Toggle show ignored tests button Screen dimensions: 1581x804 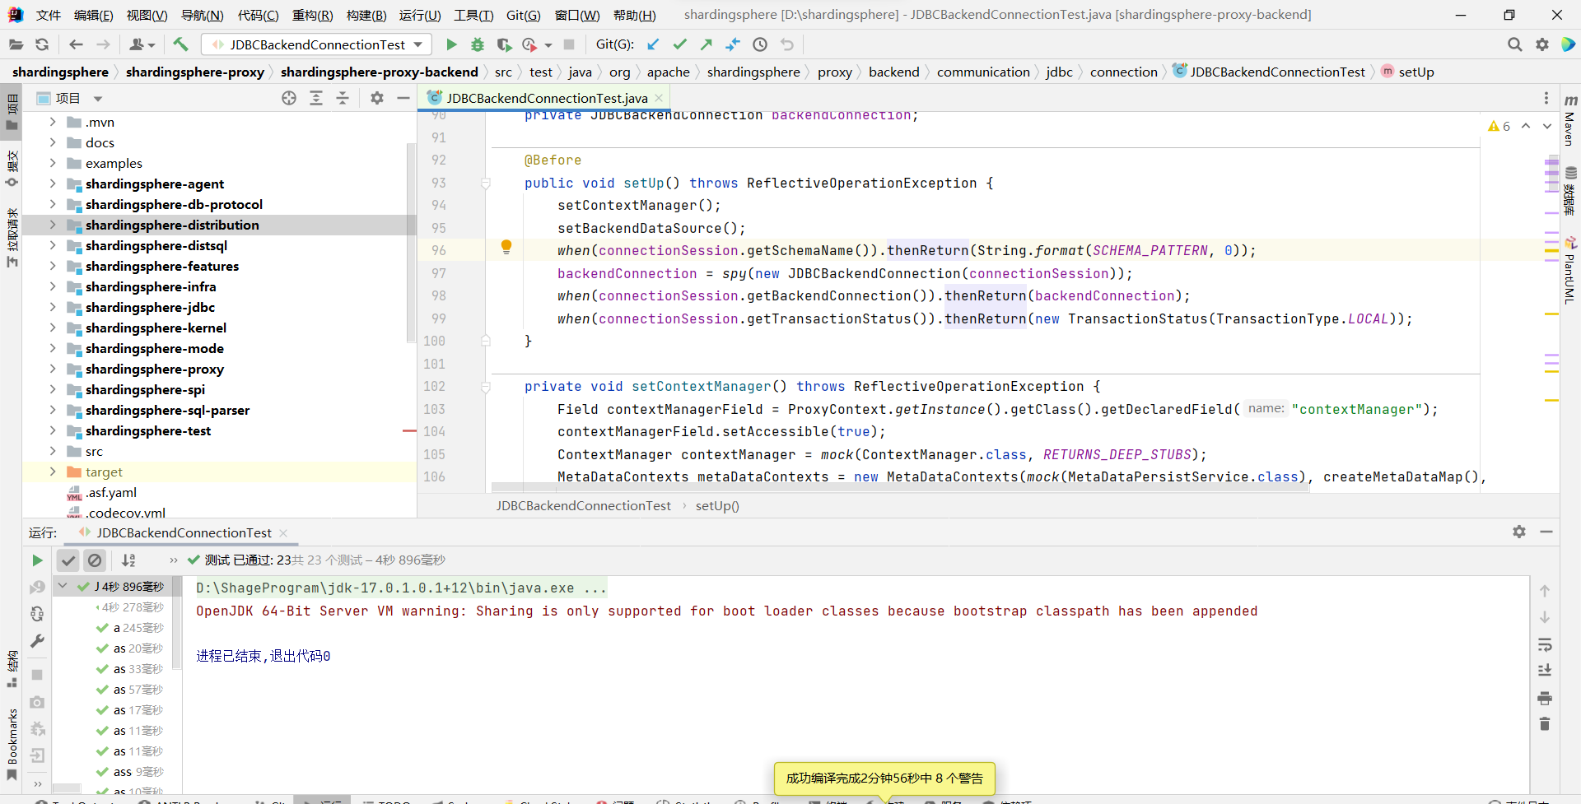[x=95, y=560]
